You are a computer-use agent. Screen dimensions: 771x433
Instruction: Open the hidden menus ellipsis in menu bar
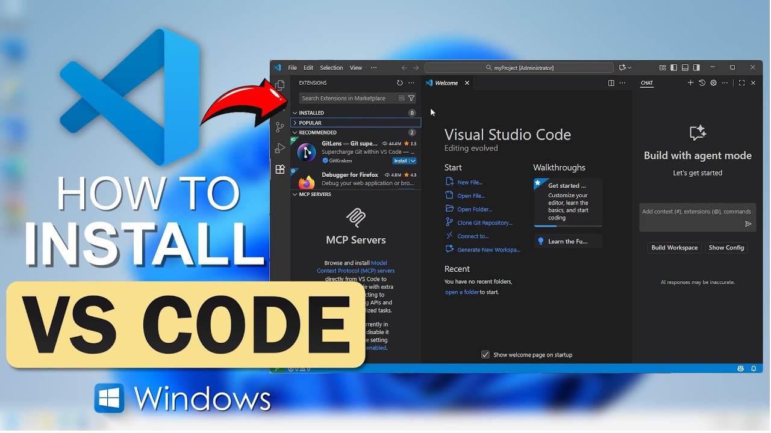pyautogui.click(x=373, y=68)
